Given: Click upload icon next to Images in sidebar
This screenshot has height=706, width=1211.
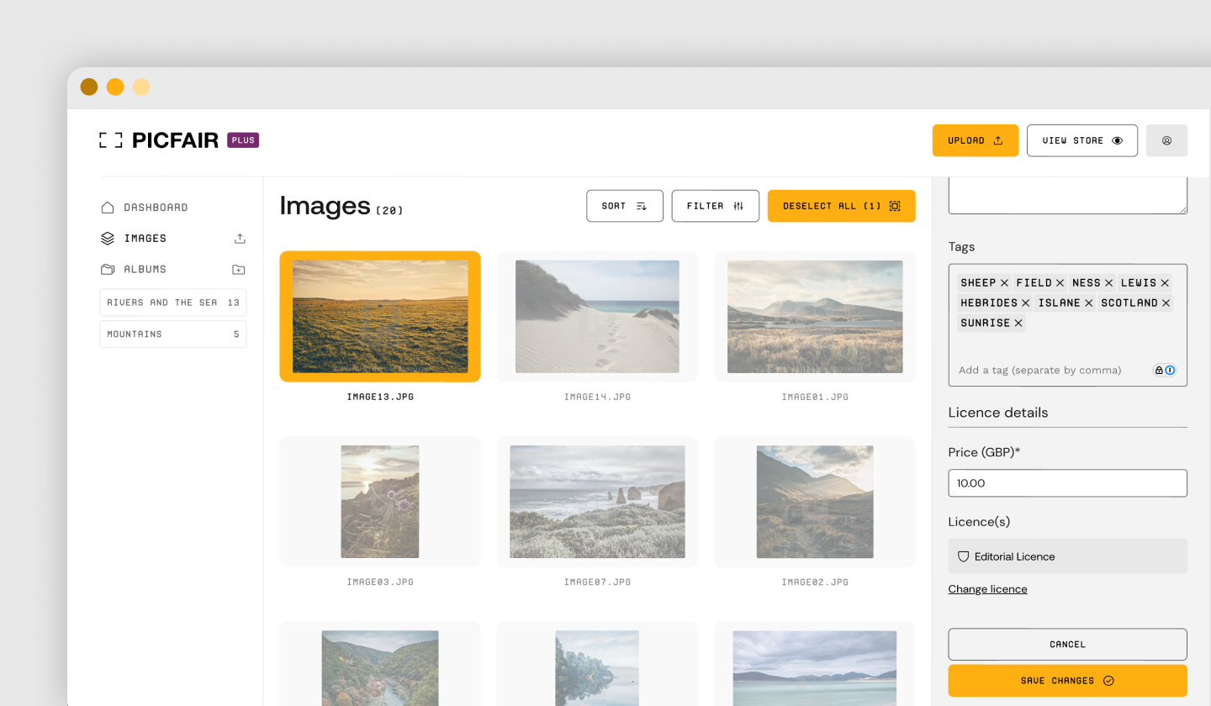Looking at the screenshot, I should [x=240, y=239].
